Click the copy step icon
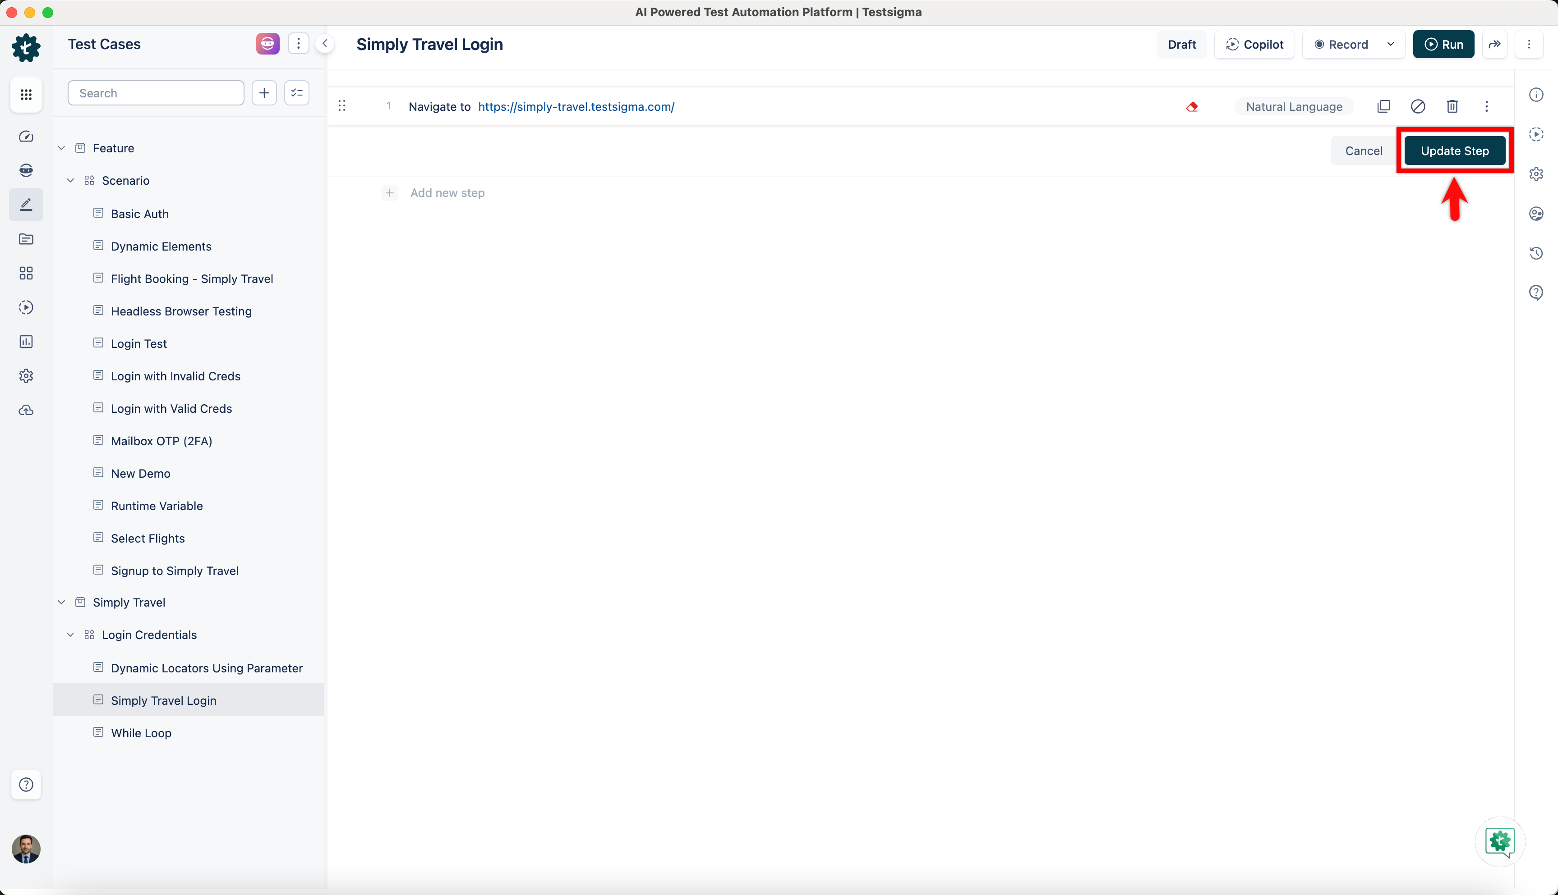This screenshot has height=895, width=1558. [x=1383, y=106]
